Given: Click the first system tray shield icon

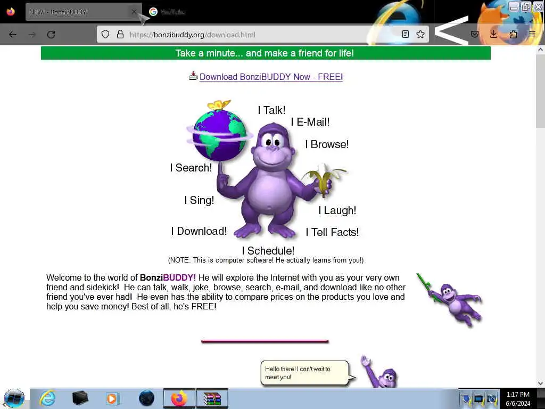Looking at the screenshot, I should 466,398.
